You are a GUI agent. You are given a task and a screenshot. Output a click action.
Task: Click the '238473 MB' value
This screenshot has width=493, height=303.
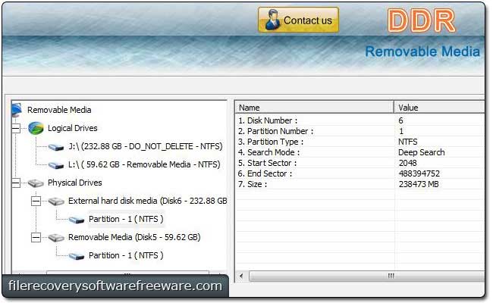tap(419, 184)
